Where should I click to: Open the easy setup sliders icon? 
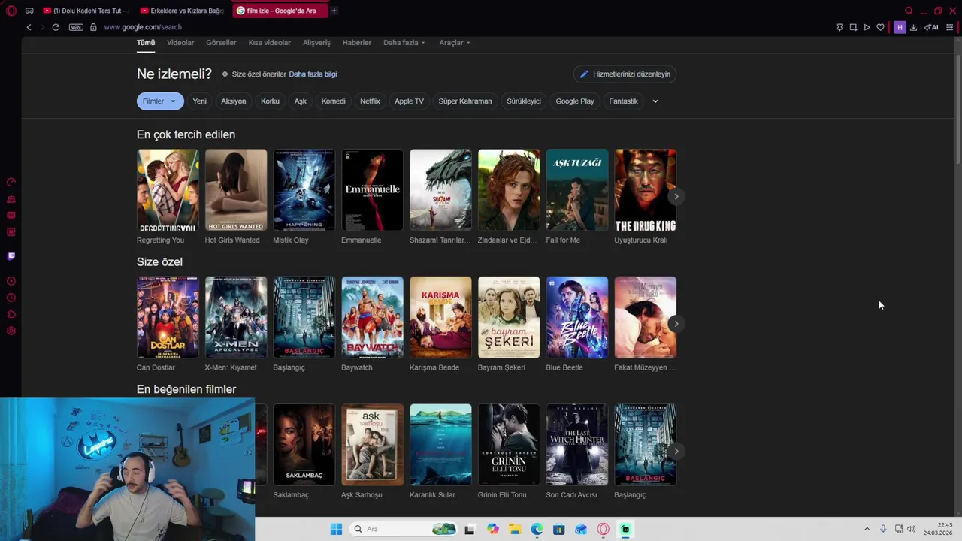pyautogui.click(x=949, y=27)
